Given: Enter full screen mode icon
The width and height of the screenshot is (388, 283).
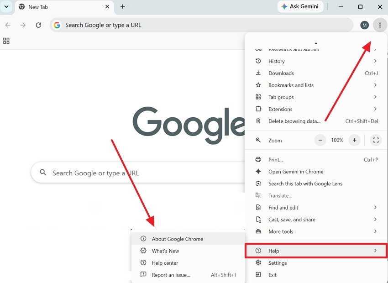Looking at the screenshot, I should pos(376,140).
